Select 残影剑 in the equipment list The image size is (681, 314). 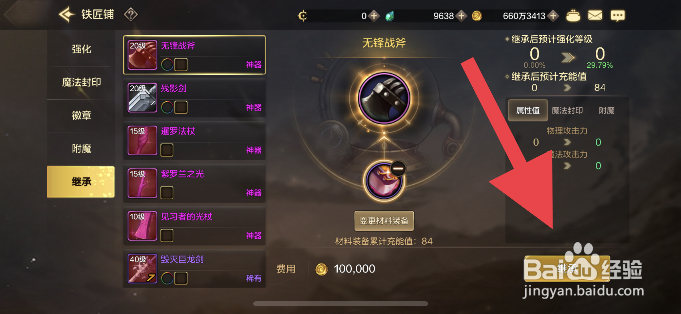[194, 98]
